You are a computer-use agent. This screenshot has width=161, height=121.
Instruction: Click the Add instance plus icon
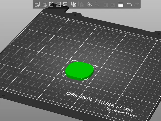[x=90, y=4]
